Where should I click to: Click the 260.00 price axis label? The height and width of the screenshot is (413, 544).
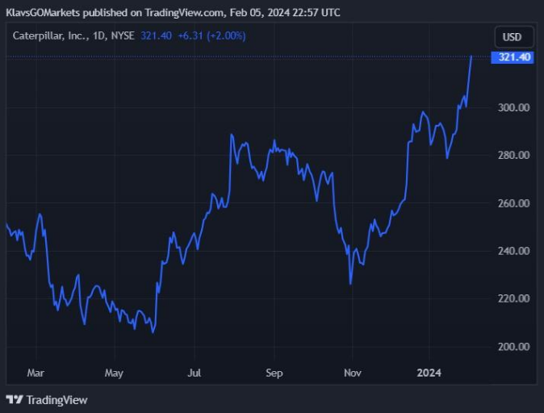[513, 202]
